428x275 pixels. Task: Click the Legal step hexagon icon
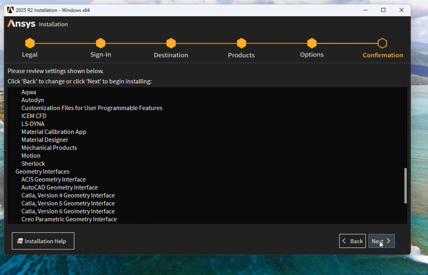29,43
